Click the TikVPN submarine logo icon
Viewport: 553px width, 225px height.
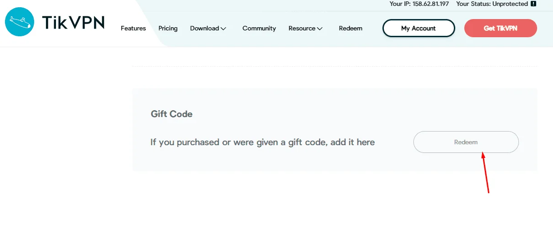click(x=20, y=22)
